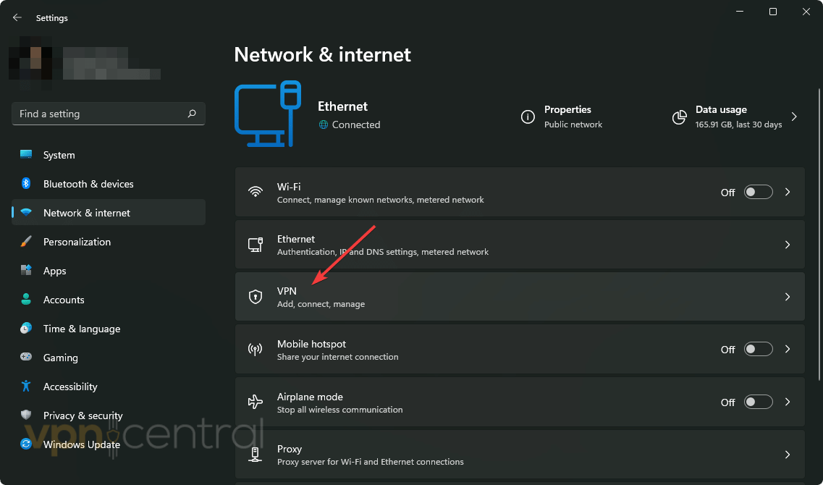Expand the VPN settings row
823x485 pixels.
tap(788, 296)
